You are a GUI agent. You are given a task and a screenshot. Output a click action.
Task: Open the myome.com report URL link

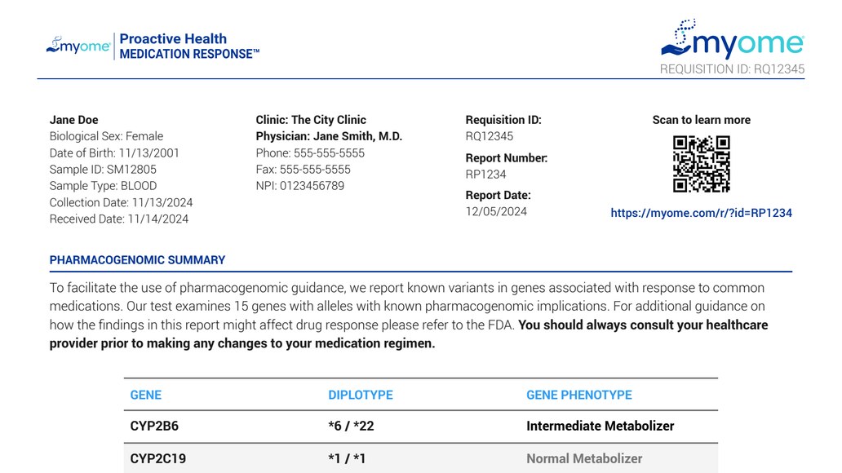[701, 214]
